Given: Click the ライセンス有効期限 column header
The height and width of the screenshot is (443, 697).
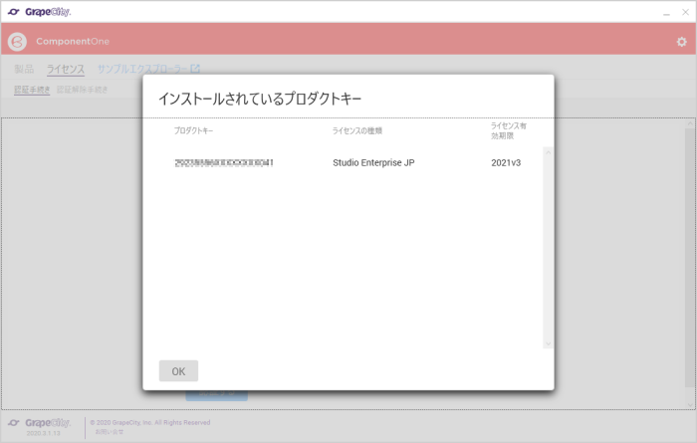Looking at the screenshot, I should pos(509,130).
